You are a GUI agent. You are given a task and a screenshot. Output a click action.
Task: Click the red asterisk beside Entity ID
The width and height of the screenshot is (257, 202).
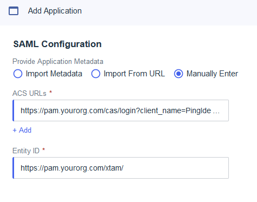(x=43, y=149)
